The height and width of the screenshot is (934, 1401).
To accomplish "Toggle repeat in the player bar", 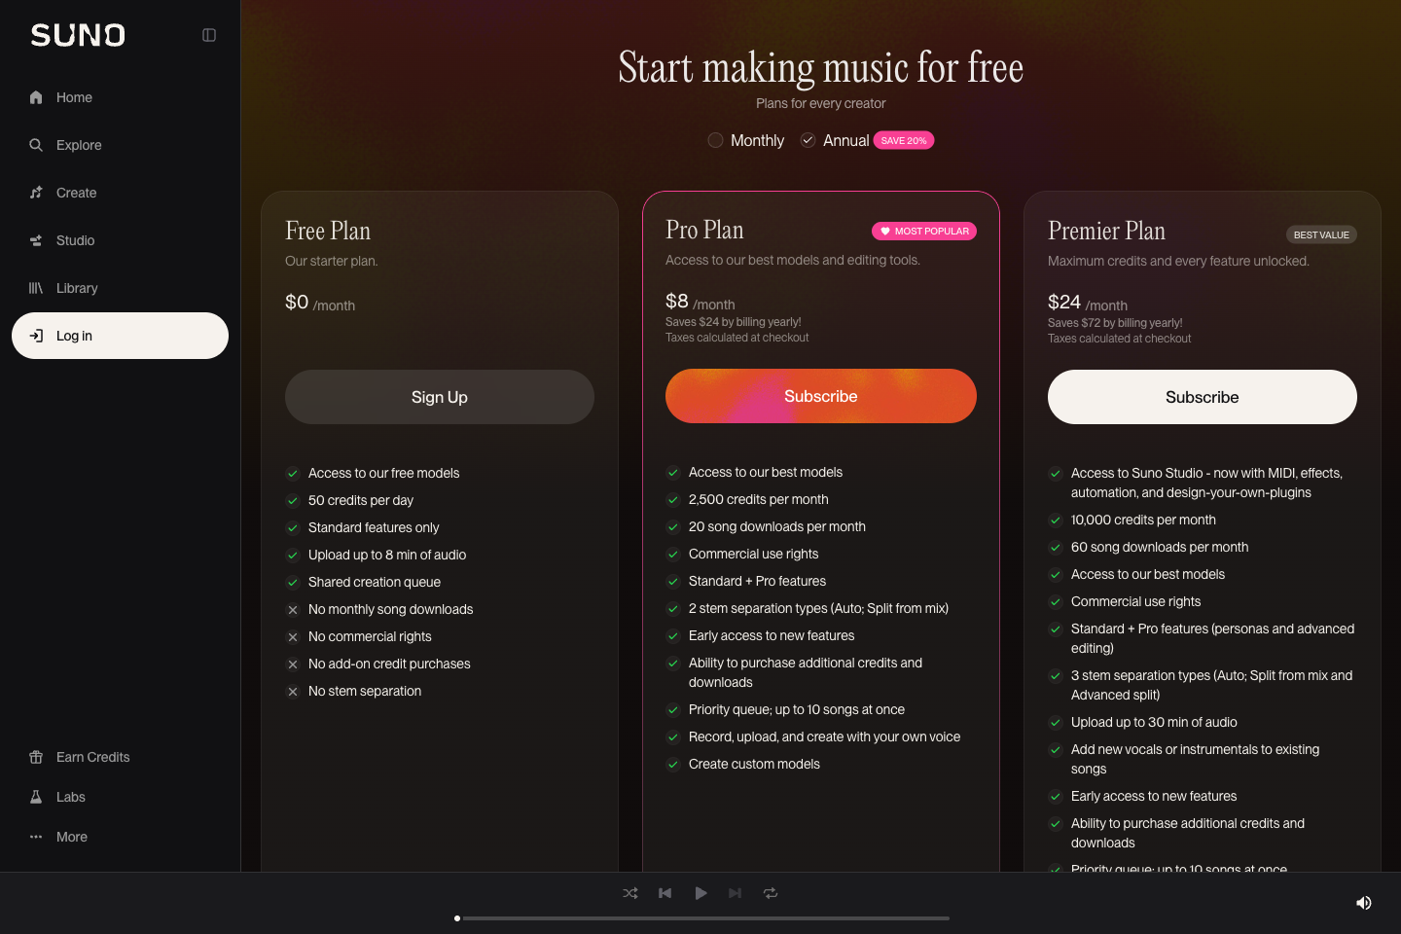I will click(771, 893).
